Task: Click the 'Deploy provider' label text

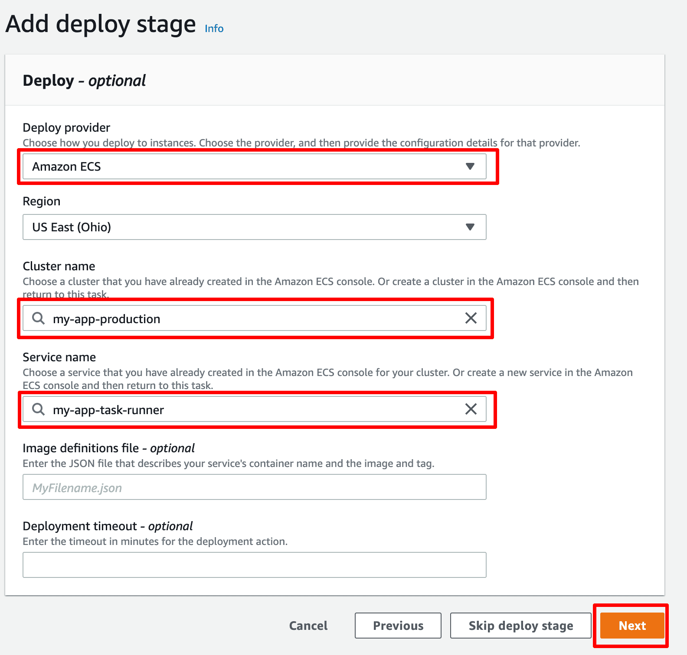Action: click(x=66, y=128)
